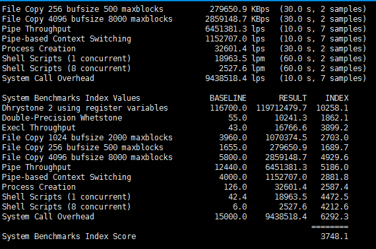
Task: Click the Shell Scripts (1 concurrent) 18963.5 lpm value
Action: [240, 59]
